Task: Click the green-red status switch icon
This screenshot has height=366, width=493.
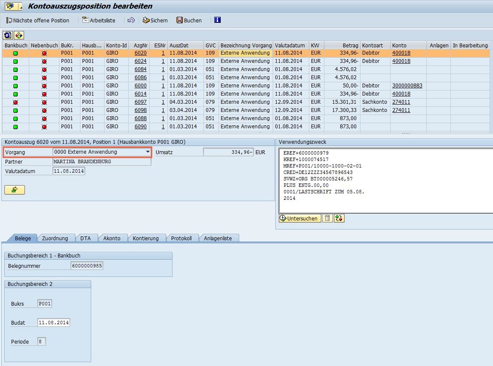Action: click(339, 218)
